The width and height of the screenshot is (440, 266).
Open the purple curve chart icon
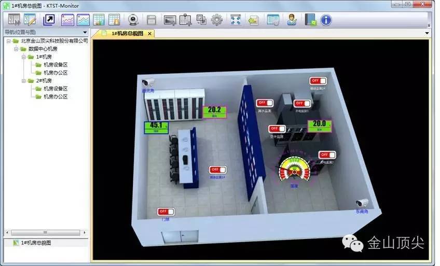67,20
